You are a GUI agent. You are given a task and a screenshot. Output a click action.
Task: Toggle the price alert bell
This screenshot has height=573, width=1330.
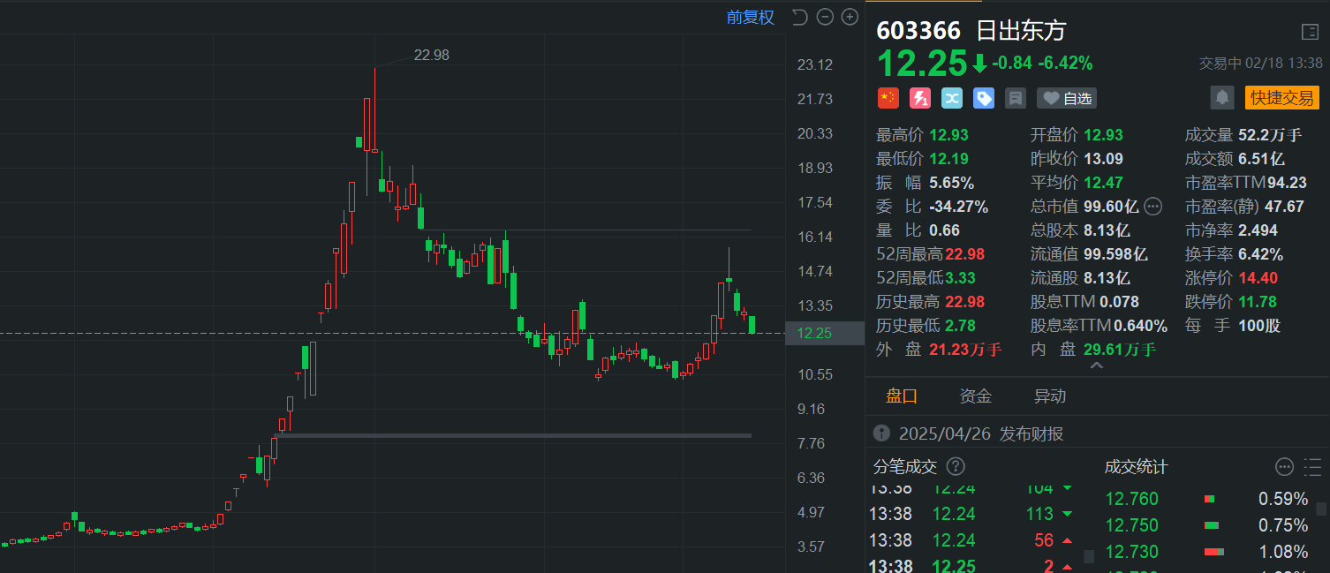click(1222, 97)
